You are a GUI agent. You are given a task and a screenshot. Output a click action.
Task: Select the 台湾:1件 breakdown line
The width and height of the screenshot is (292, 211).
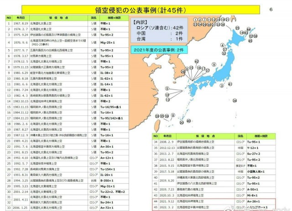point(160,39)
